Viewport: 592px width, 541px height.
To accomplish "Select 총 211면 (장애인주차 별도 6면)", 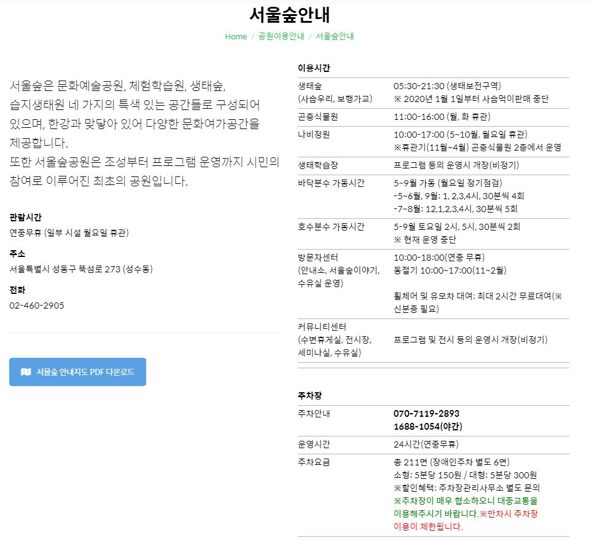I will 451,462.
